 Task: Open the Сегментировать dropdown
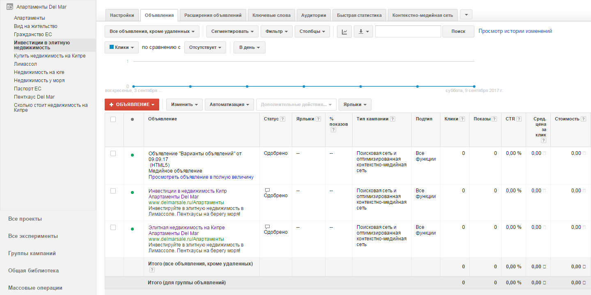coord(232,32)
